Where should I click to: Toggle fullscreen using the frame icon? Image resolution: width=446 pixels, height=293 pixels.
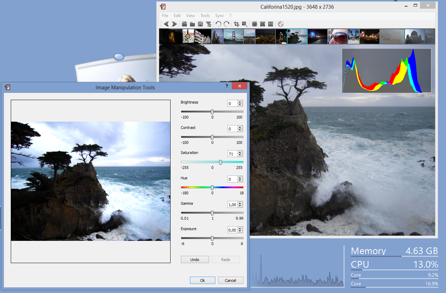point(254,24)
